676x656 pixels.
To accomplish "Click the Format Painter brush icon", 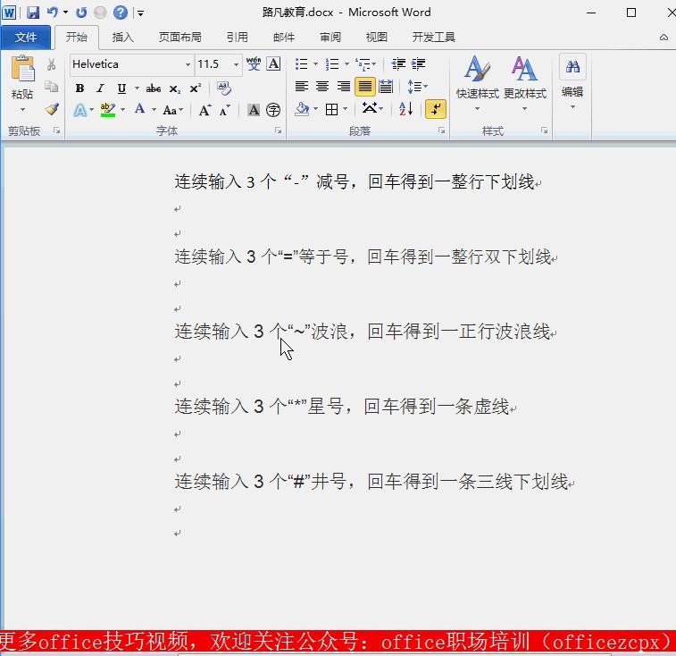I will (51, 109).
